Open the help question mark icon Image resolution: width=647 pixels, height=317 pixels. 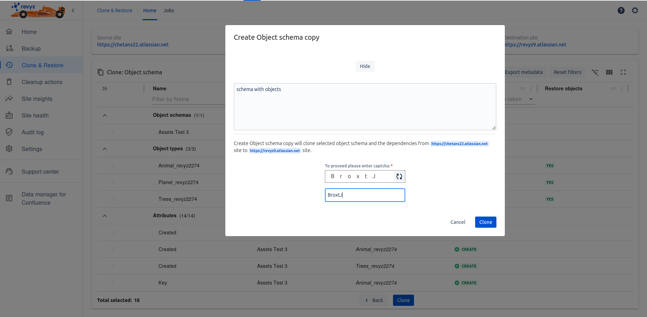621,10
